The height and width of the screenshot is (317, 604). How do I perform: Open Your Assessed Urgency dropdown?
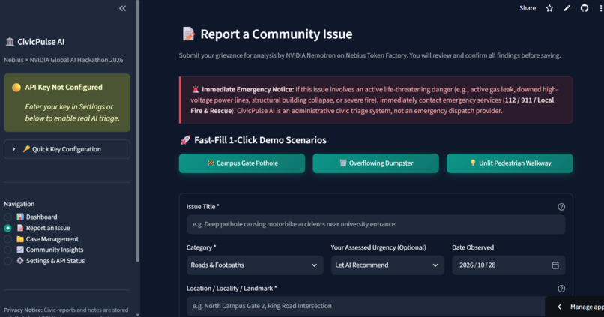click(387, 265)
